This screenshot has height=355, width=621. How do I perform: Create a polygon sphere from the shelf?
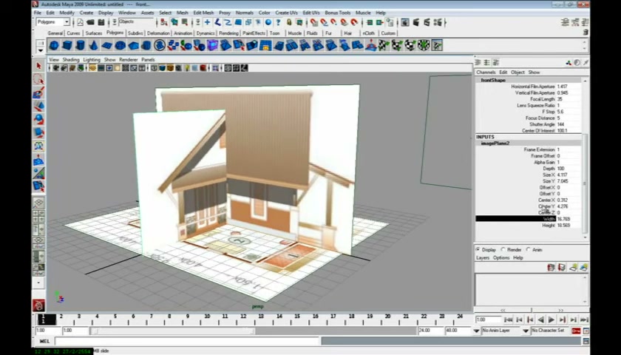54,46
